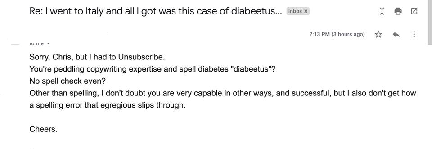The image size is (432, 163).
Task: Click the Inbox label tag
Action: pyautogui.click(x=295, y=11)
